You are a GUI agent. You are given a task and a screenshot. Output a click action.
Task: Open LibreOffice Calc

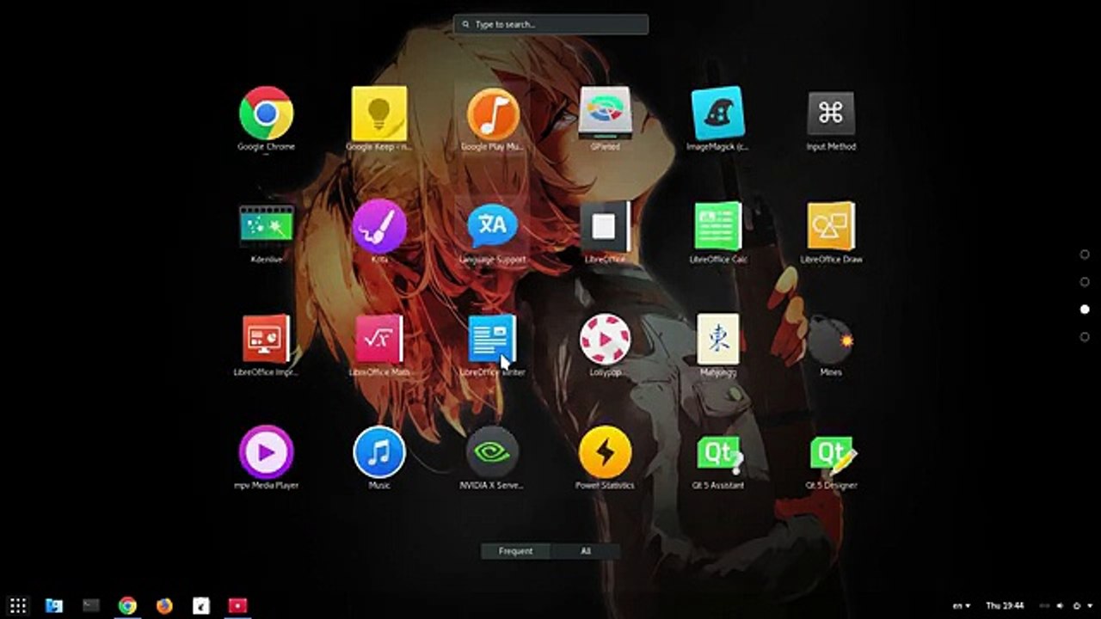pos(717,226)
